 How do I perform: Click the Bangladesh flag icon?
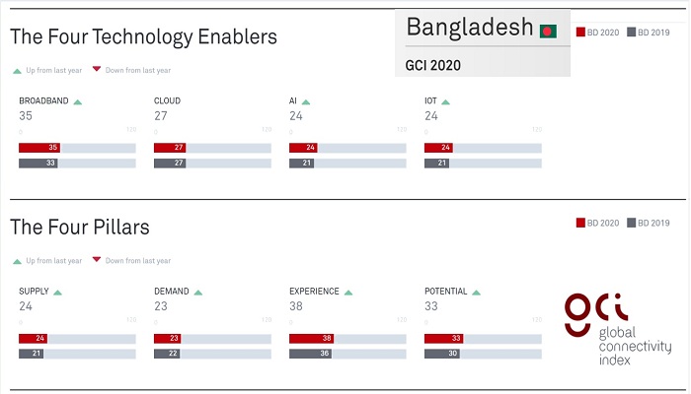point(548,31)
